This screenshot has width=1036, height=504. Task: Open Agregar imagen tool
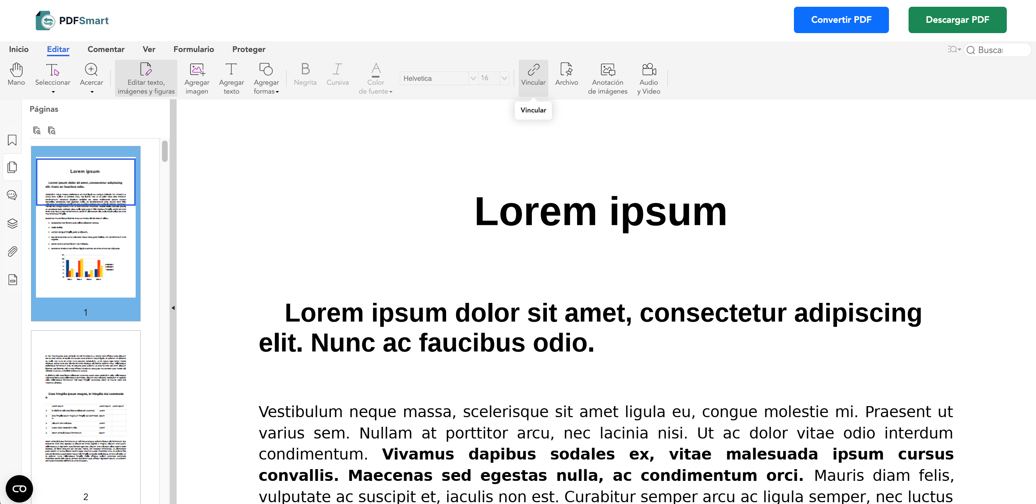[197, 78]
